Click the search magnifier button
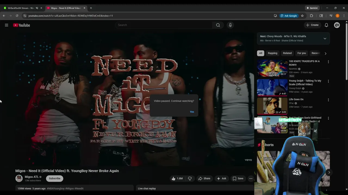Viewport: 348px width, 195px height. coord(218,25)
